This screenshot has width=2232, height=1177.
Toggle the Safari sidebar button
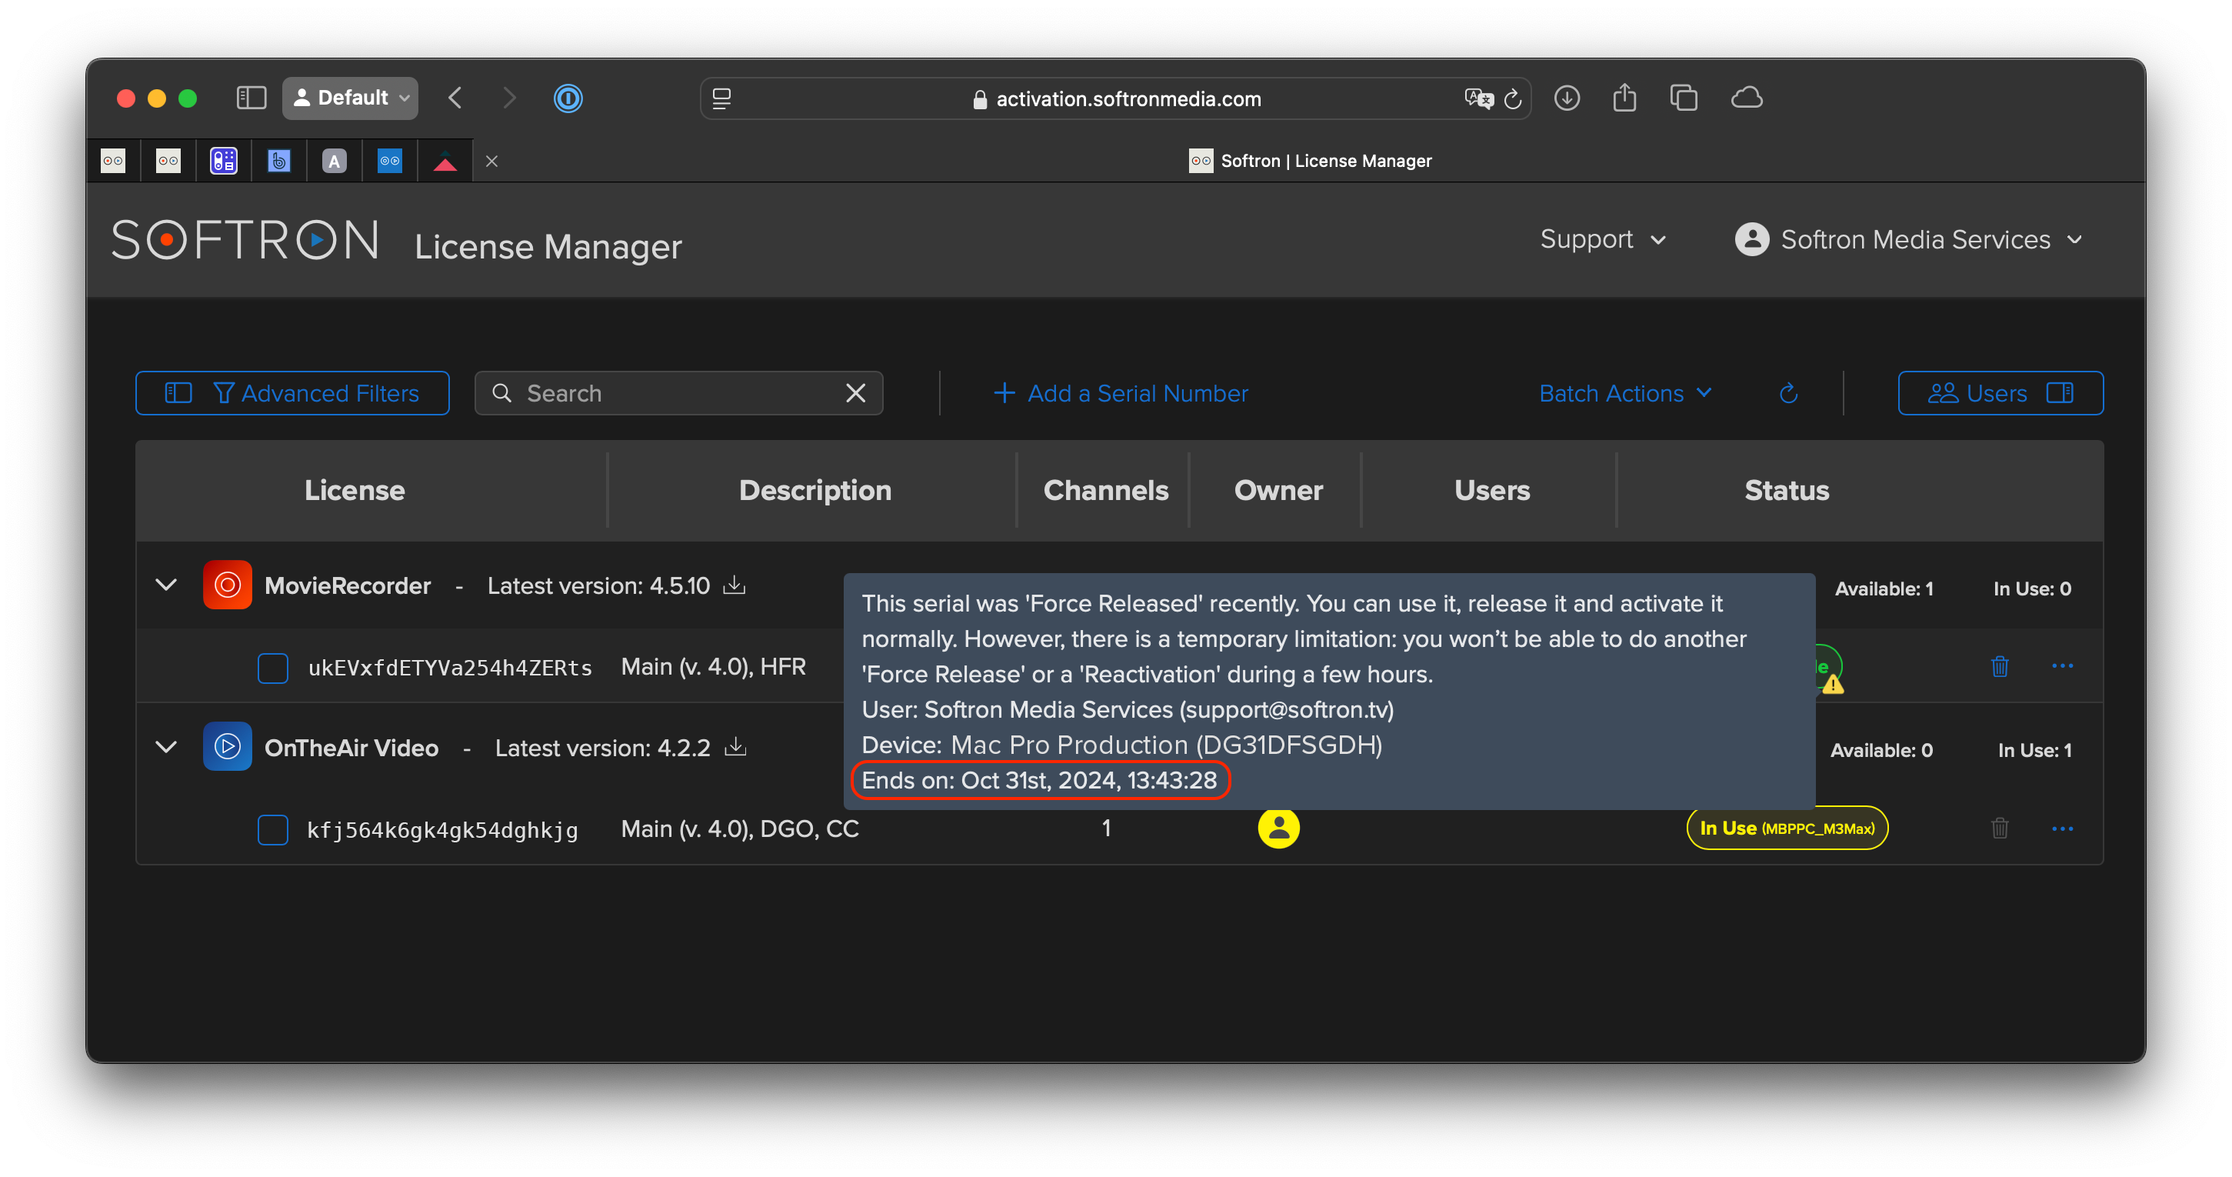click(252, 98)
